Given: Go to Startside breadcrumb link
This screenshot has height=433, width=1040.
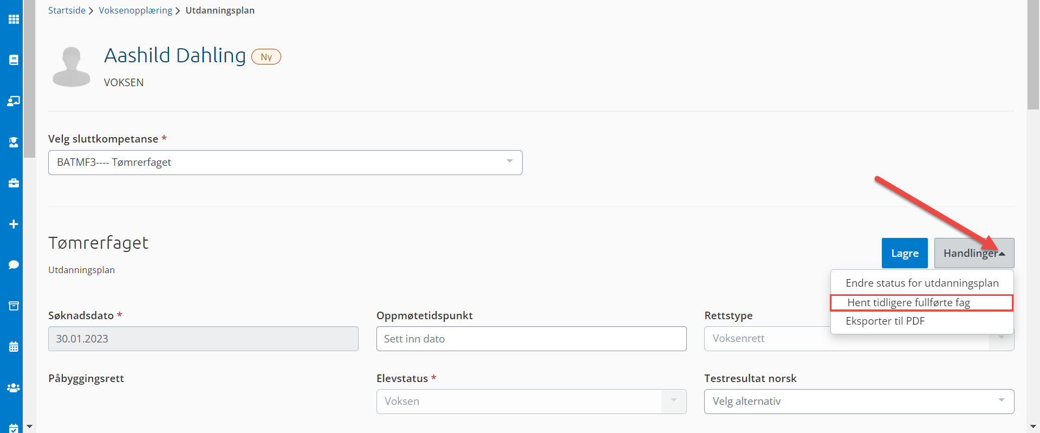Looking at the screenshot, I should (x=67, y=10).
